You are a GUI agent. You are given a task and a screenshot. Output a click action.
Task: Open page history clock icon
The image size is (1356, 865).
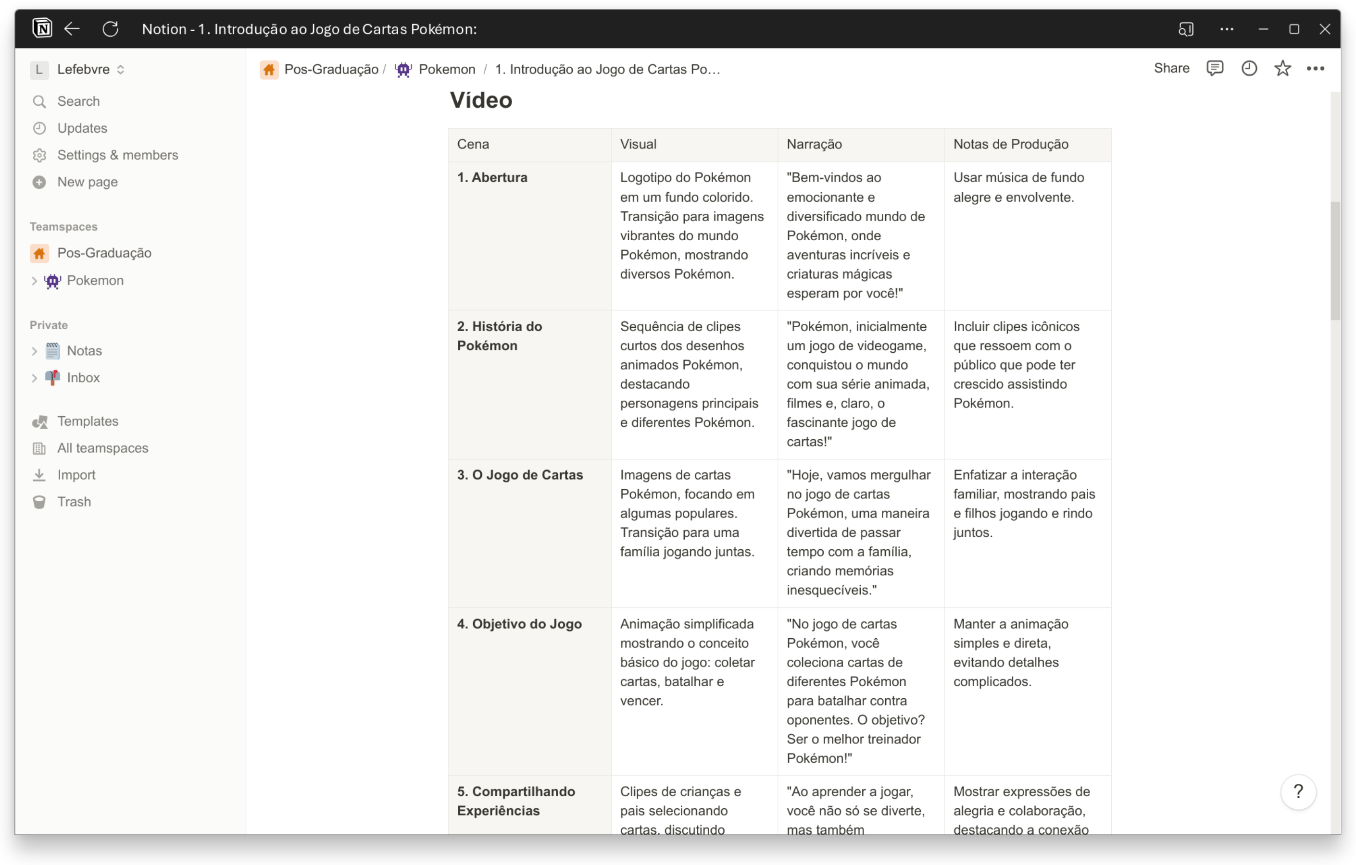pos(1249,68)
